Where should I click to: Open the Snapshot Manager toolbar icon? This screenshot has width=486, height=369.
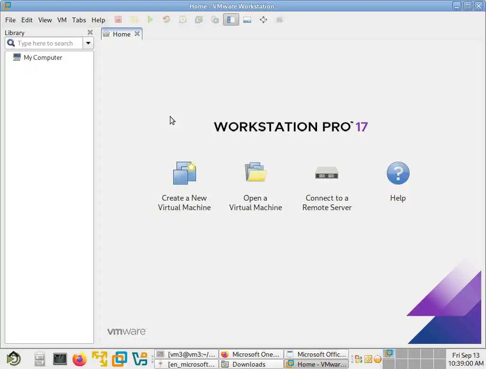pyautogui.click(x=215, y=20)
